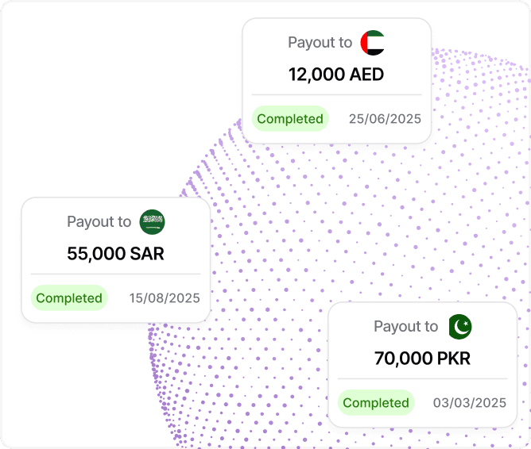The image size is (531, 449).
Task: Click the date 25/06/2025
Action: (x=385, y=119)
